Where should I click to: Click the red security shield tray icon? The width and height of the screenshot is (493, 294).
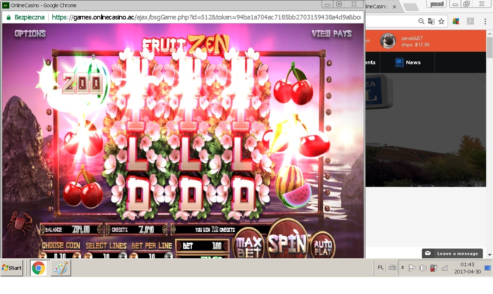pos(434,268)
